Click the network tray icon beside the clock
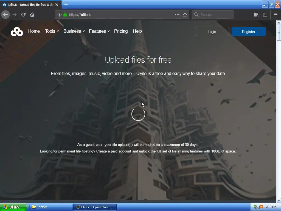This screenshot has height=211, width=281. [255, 207]
